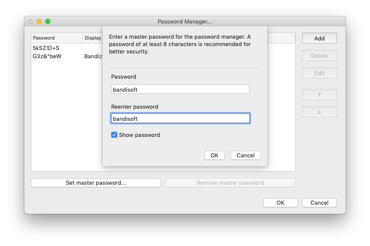Click the Delete button

point(319,56)
